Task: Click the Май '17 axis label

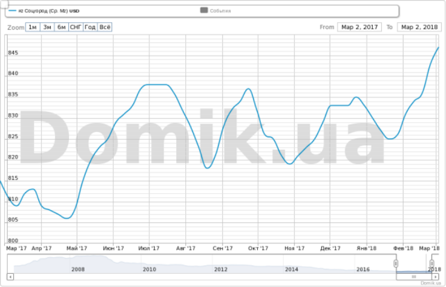Action: [77, 248]
